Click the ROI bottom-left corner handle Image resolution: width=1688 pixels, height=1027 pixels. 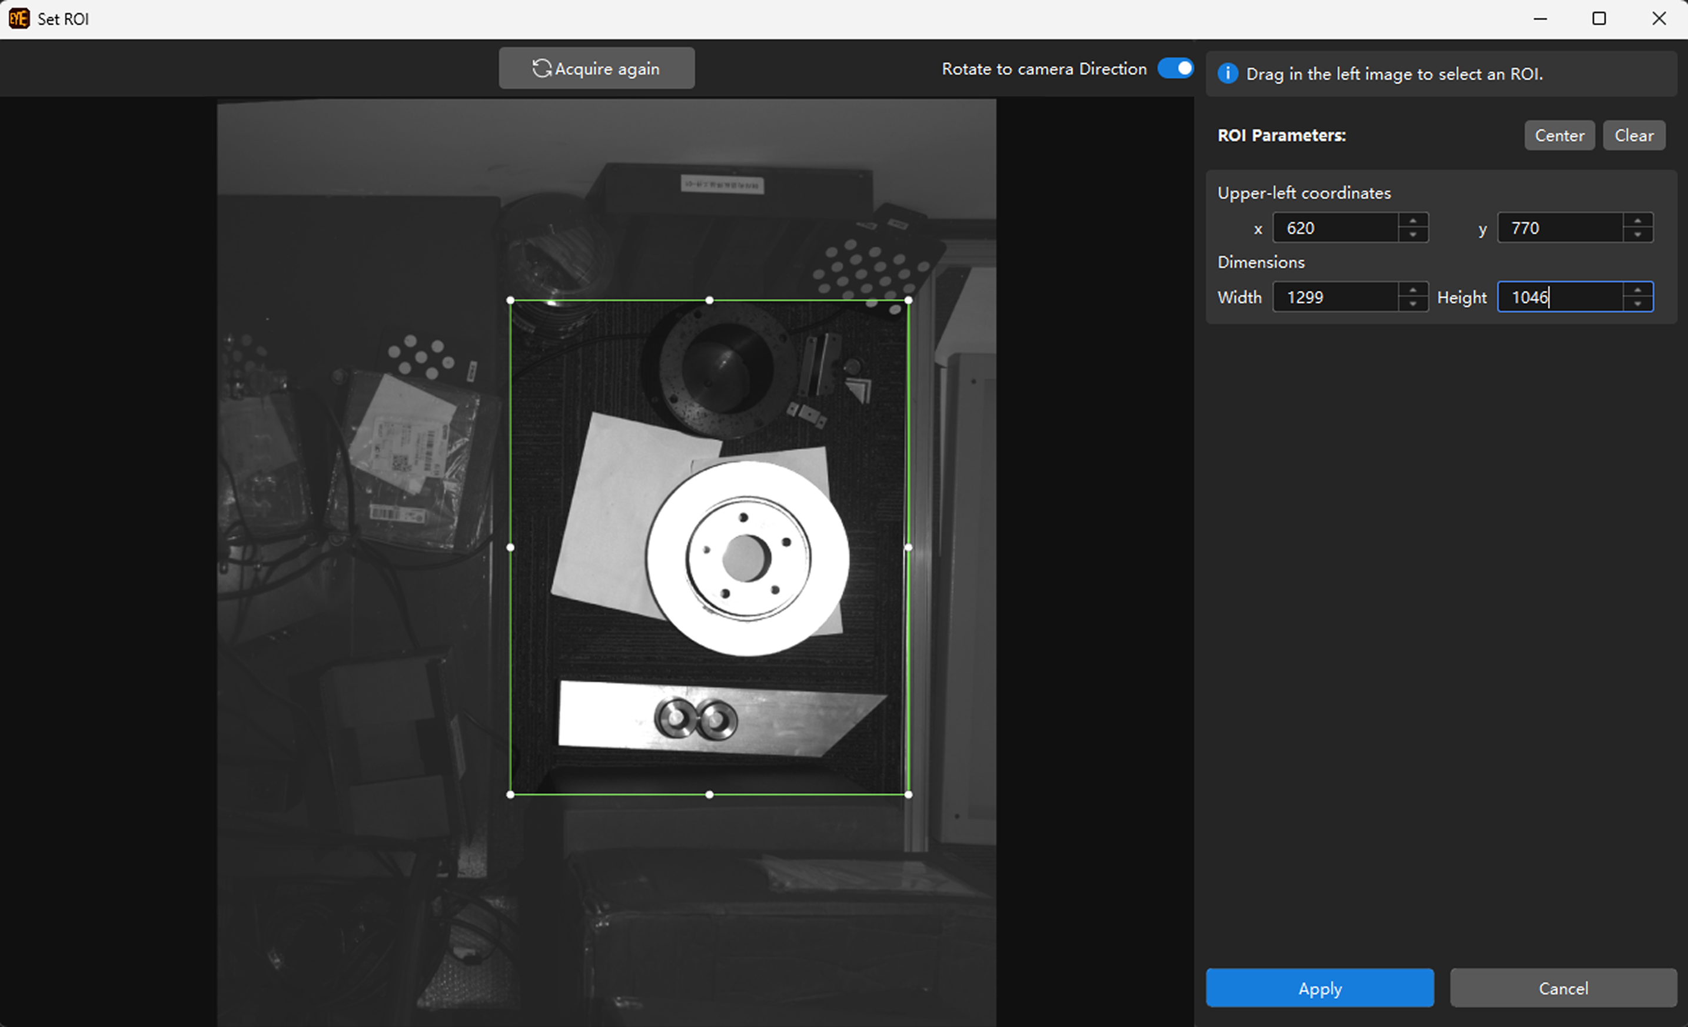[510, 795]
